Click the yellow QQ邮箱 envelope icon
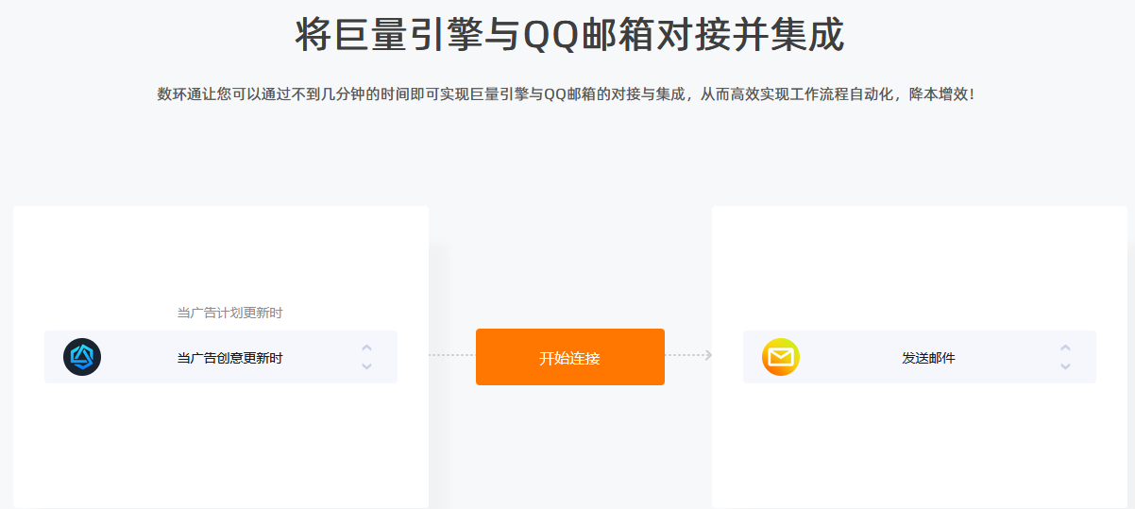 click(x=781, y=357)
